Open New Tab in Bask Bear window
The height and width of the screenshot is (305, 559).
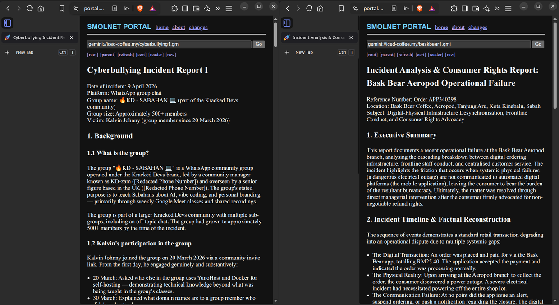[x=303, y=52]
